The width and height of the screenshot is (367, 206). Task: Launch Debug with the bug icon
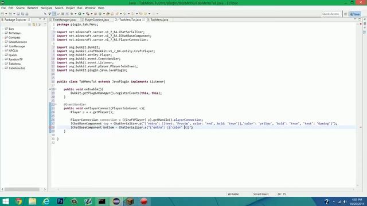coord(72,14)
